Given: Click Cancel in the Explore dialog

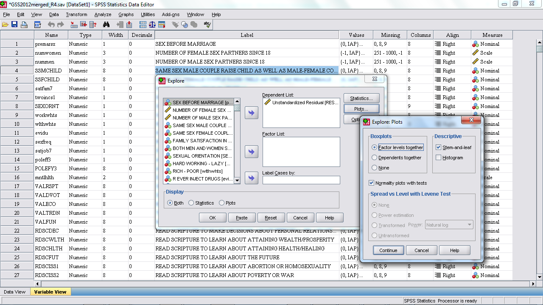Looking at the screenshot, I should click(x=300, y=218).
